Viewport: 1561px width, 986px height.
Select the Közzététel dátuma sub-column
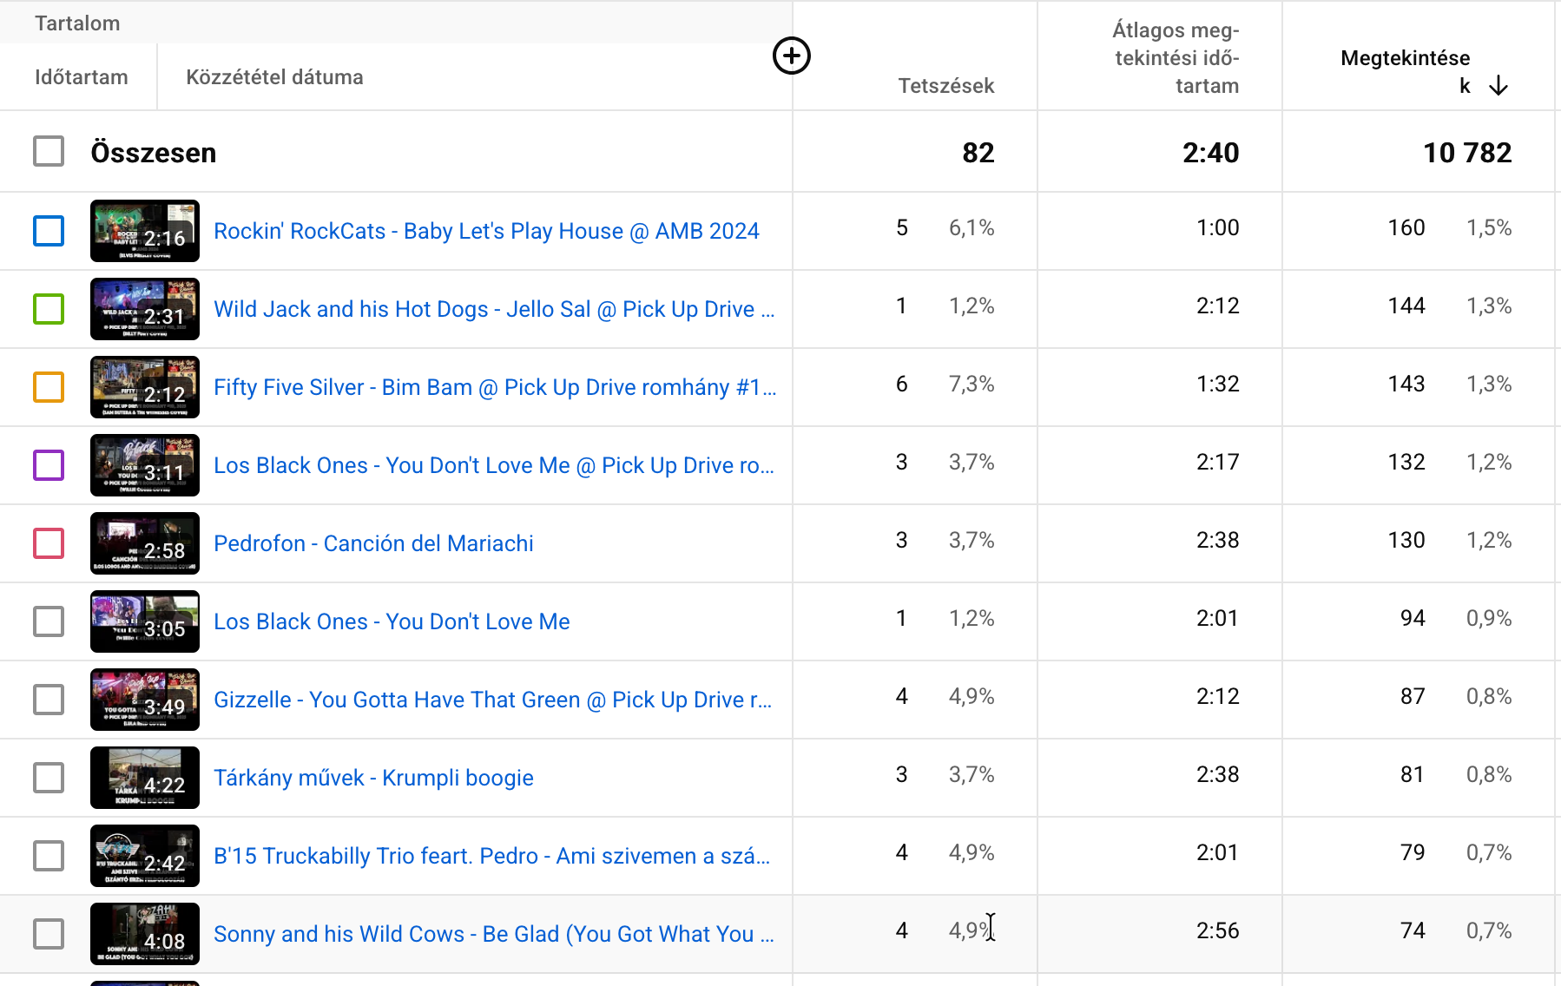(274, 77)
